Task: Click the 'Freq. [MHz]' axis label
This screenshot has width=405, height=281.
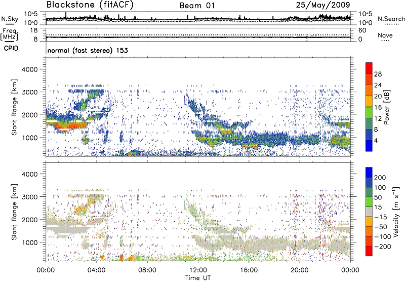Action: coord(9,34)
